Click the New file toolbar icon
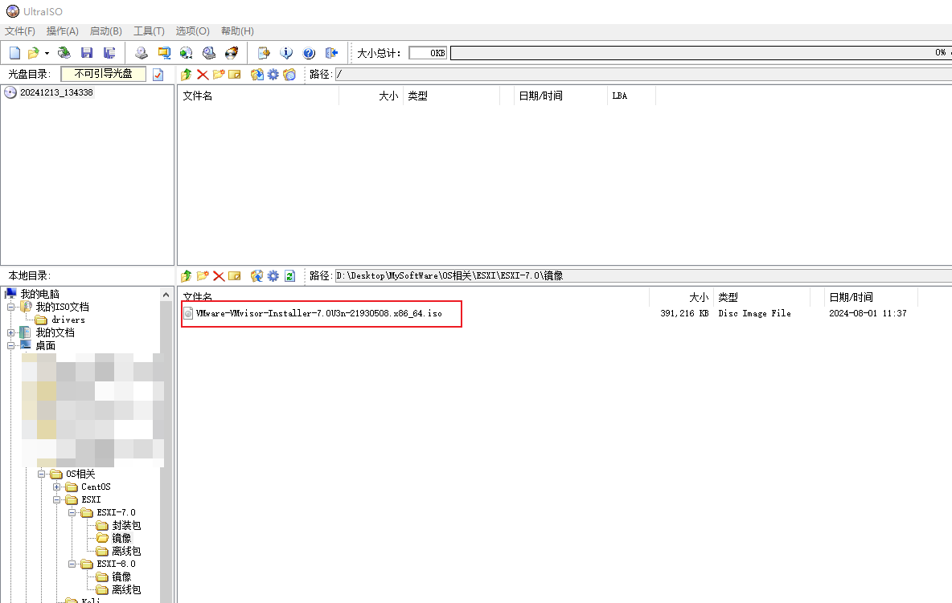The width and height of the screenshot is (952, 603). pyautogui.click(x=14, y=53)
